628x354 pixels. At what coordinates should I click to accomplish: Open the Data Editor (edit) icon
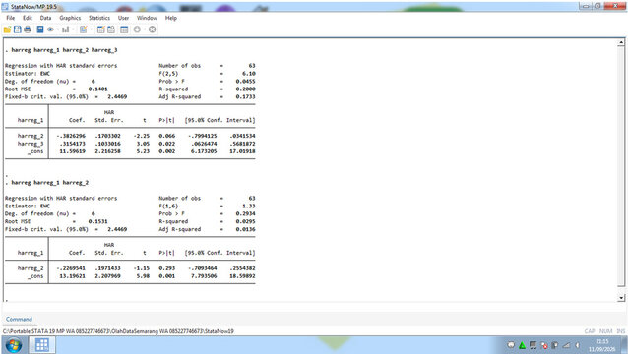101,29
